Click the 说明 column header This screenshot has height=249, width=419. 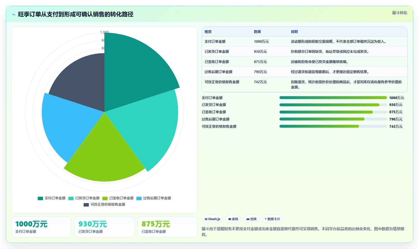[x=294, y=32]
